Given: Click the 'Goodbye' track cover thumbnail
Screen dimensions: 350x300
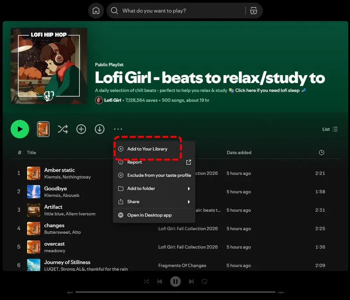Looking at the screenshot, I should tap(34, 192).
